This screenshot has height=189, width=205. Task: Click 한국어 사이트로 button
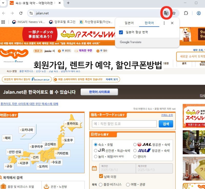coord(99,92)
